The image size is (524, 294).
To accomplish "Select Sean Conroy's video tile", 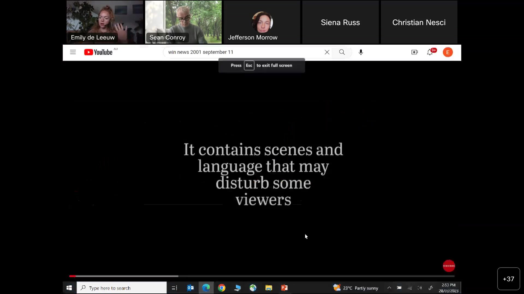I will pos(183,22).
